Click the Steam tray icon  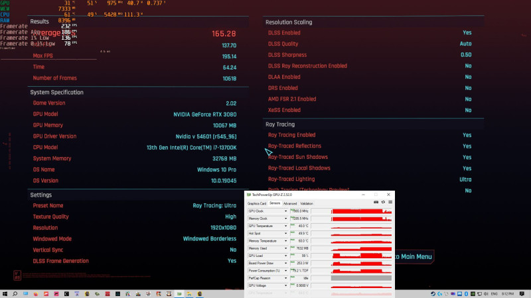pos(433,294)
